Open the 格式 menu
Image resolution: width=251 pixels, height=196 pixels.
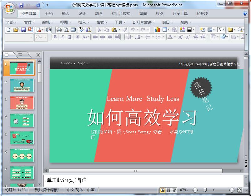102,22
